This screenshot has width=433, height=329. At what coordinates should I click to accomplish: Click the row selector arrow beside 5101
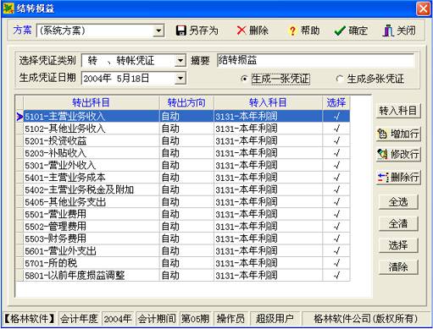[19, 116]
